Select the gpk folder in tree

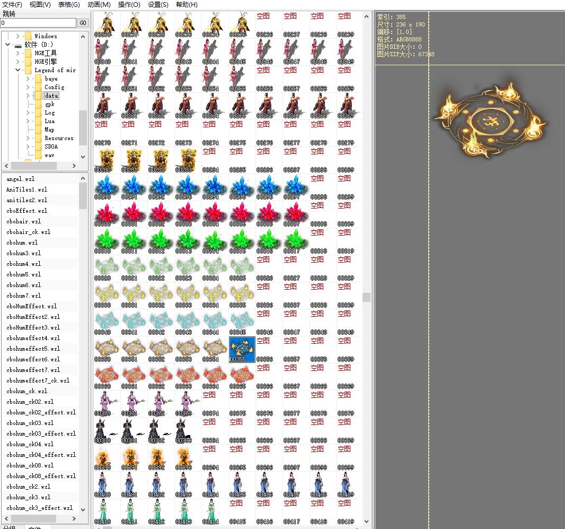pyautogui.click(x=50, y=104)
